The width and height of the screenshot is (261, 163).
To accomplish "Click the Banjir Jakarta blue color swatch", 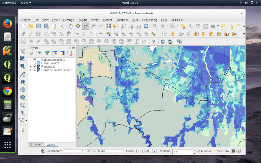I will [x=38, y=63].
